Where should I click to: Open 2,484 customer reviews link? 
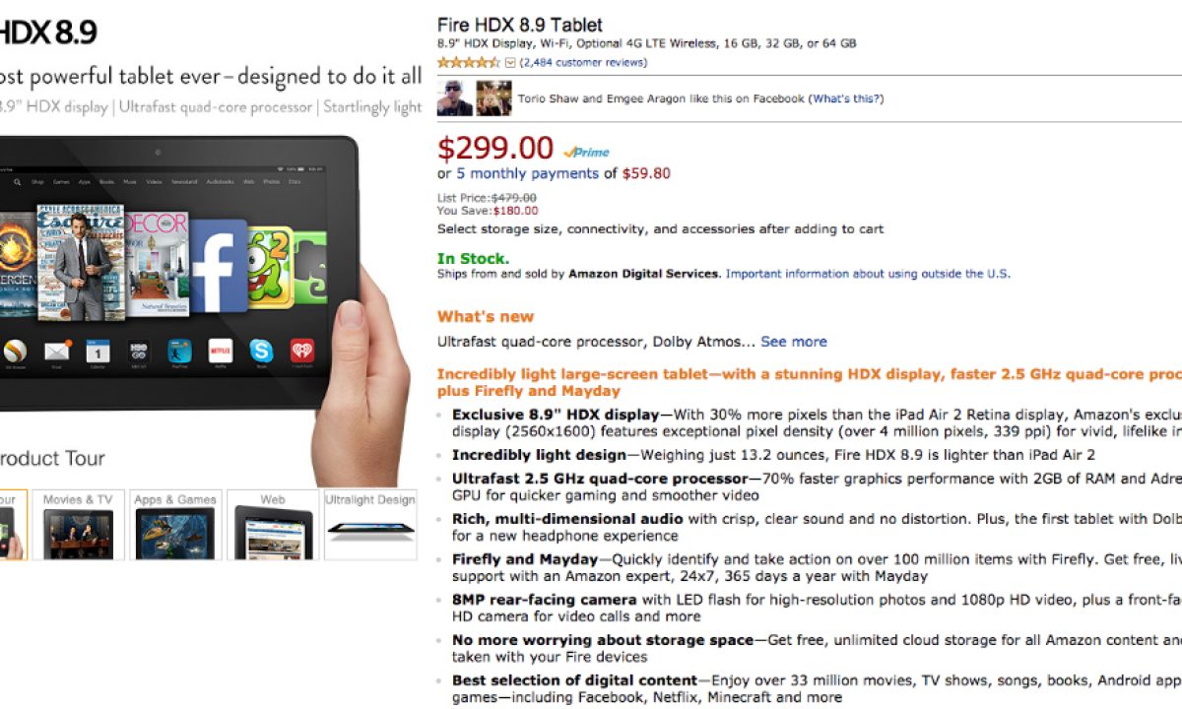[583, 62]
